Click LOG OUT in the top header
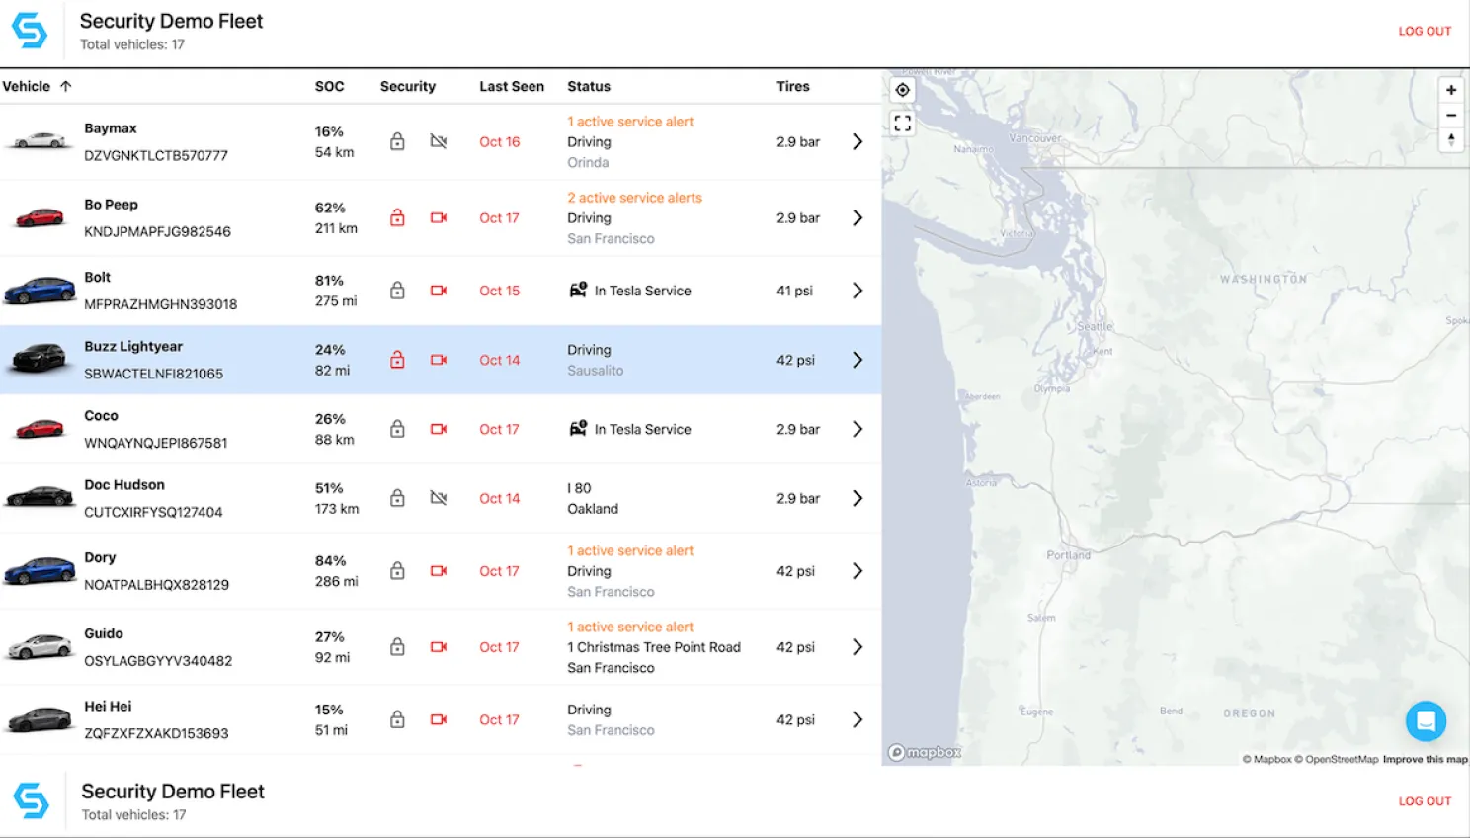Image resolution: width=1470 pixels, height=838 pixels. point(1425,31)
